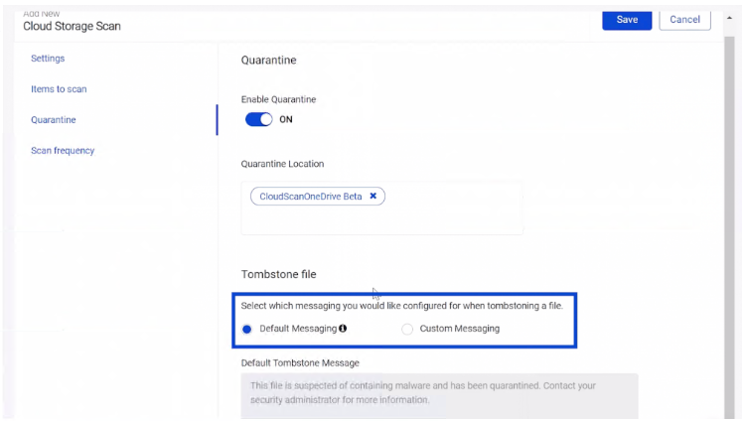
Task: Select the Default Messaging radio button
Action: [x=247, y=329]
